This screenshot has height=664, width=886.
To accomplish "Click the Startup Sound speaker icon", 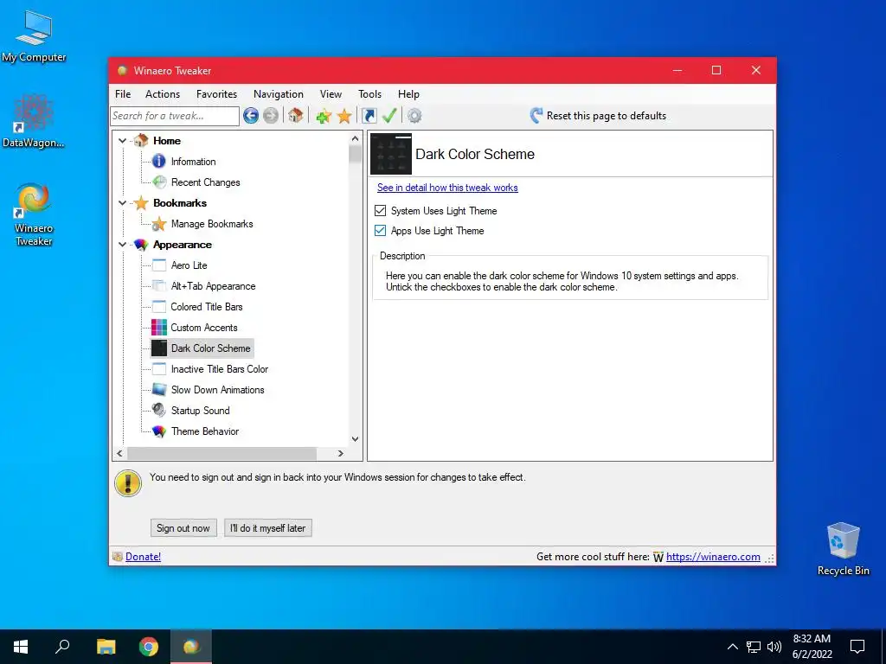I will 159,411.
